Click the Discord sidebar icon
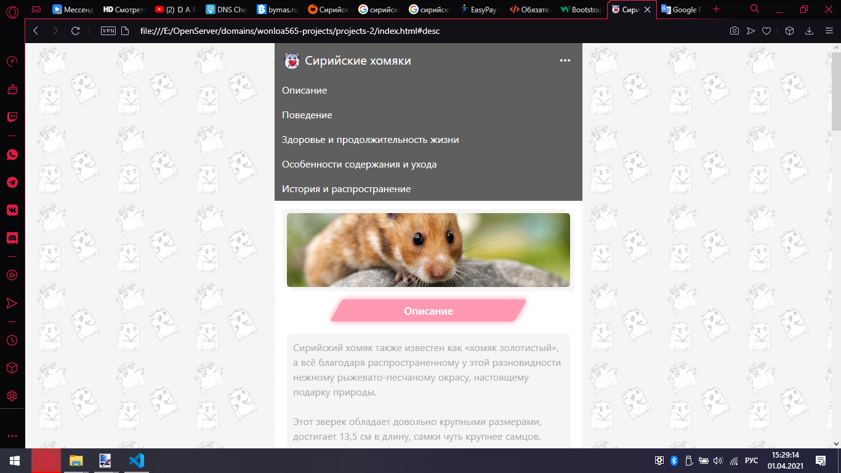 point(12,238)
